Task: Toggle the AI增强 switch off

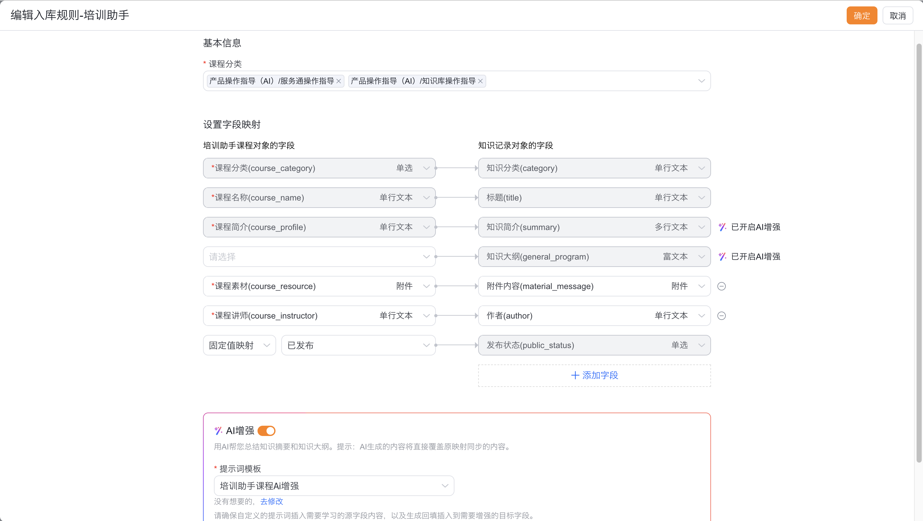Action: coord(266,430)
